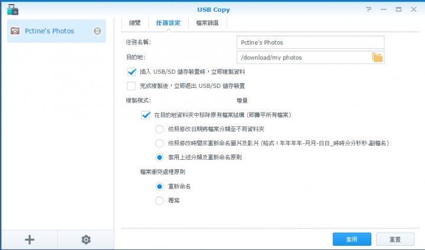Add a new task with plus icon

tap(30, 240)
